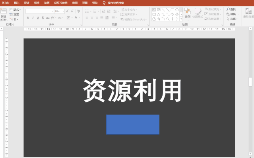Screen dimensions: 254x158
Task: Click the 新建幻灯片 new slide icon
Action: 4,11
